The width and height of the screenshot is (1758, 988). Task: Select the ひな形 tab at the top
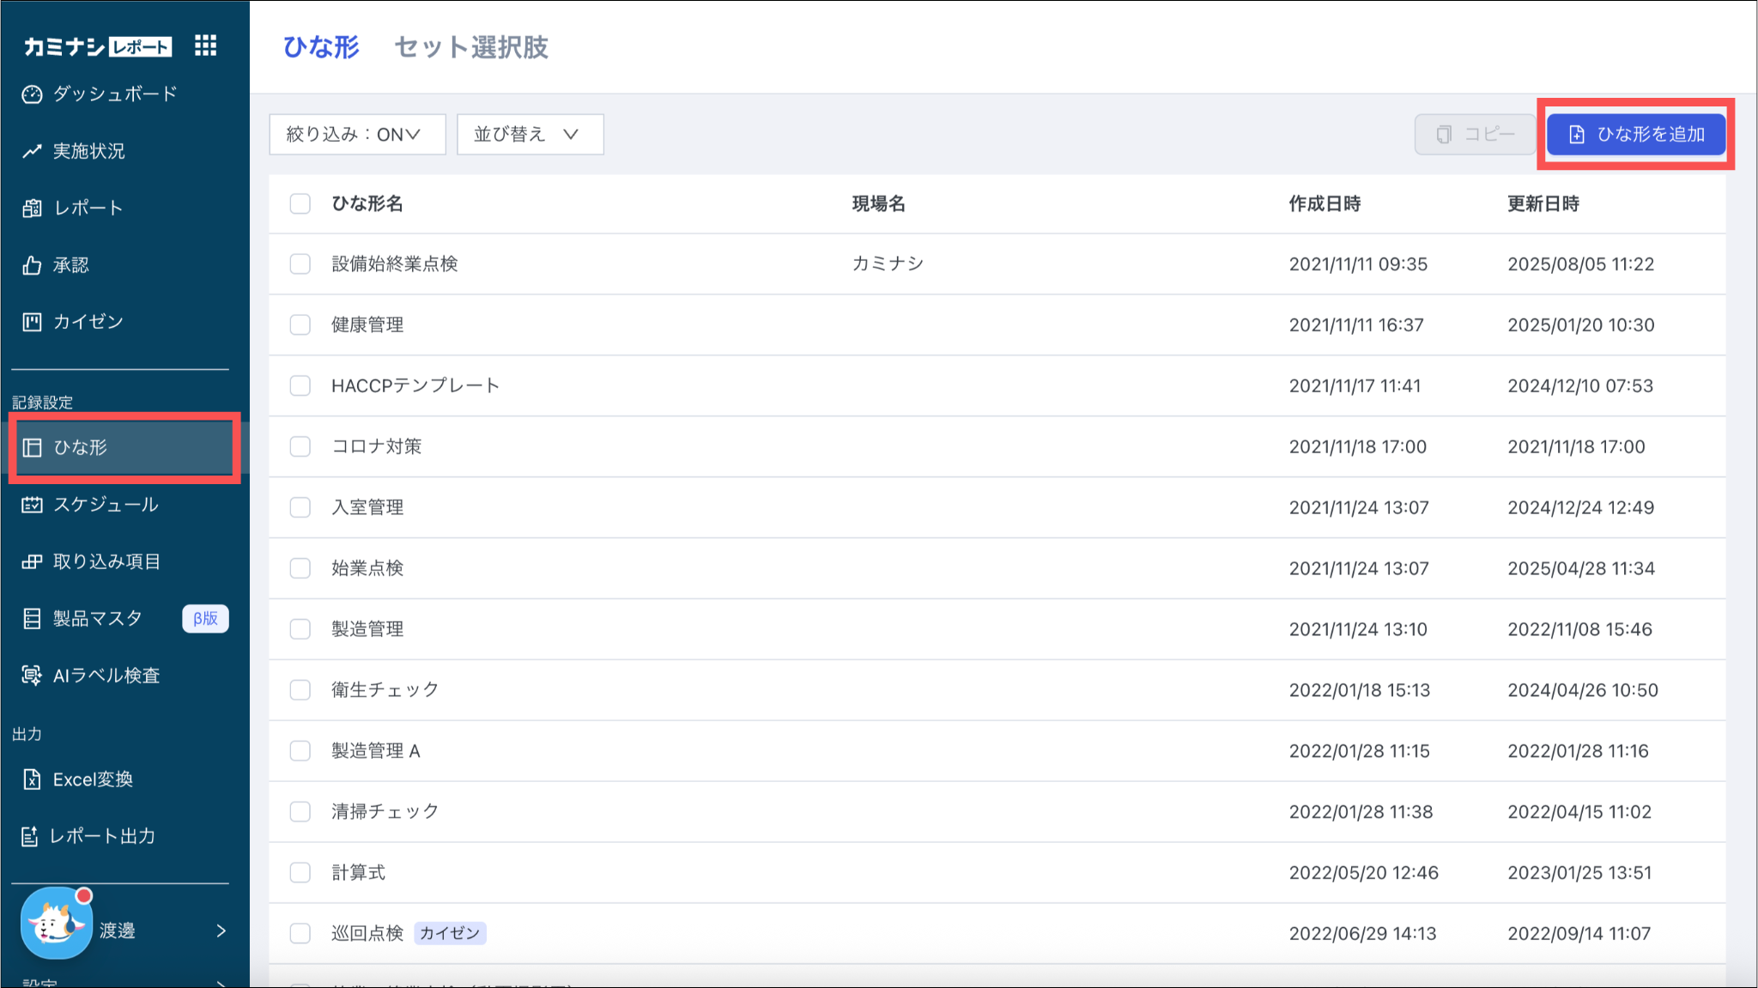tap(321, 47)
